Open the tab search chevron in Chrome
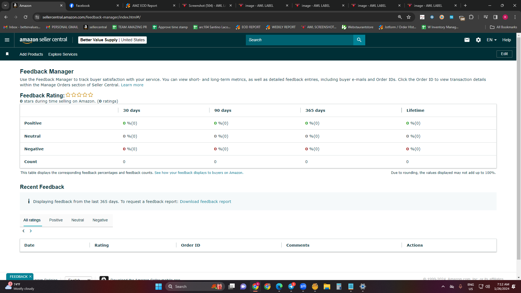Viewport: 521px width, 293px height. (5, 5)
